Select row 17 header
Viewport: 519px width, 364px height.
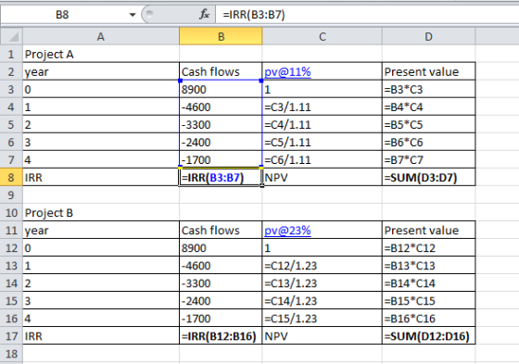coord(11,336)
